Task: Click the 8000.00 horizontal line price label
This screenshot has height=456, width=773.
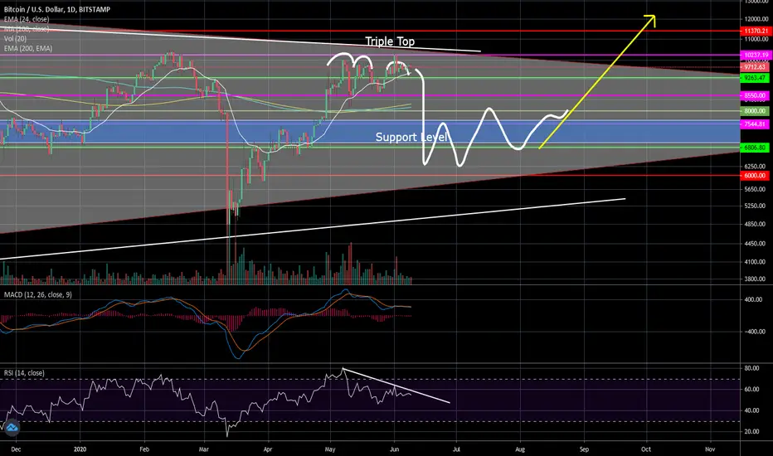Action: [x=755, y=111]
